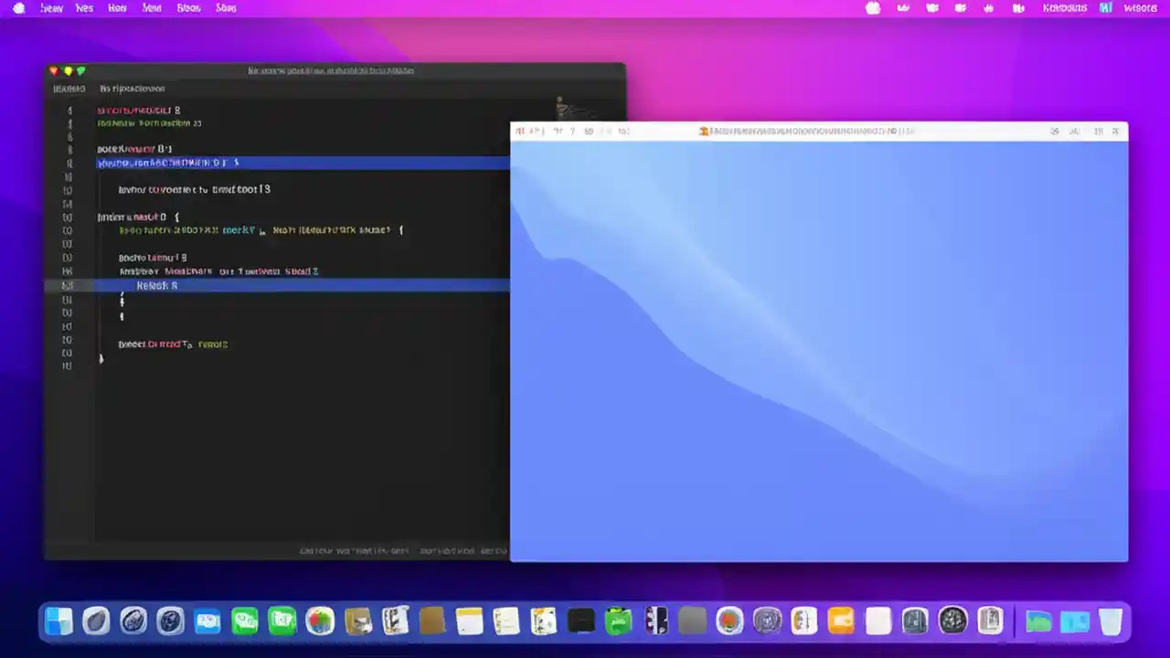Open Google Chrome from the Dock
1170x658 pixels.
tap(320, 621)
